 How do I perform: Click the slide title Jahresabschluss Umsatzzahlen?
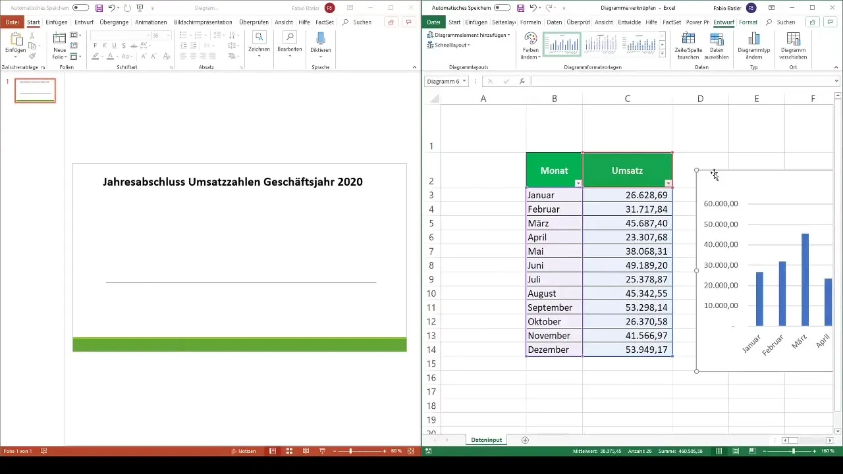coord(233,182)
